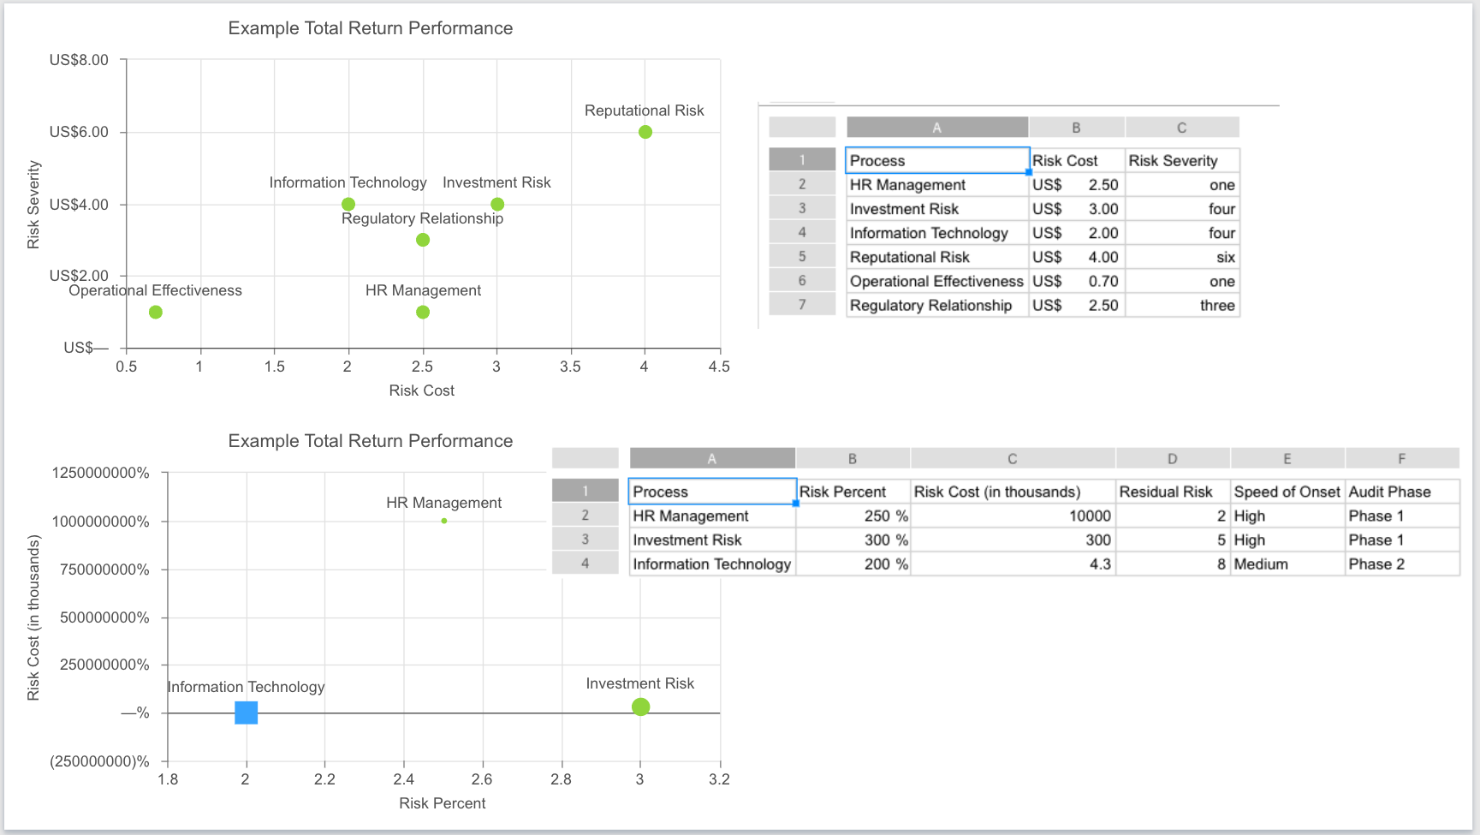This screenshot has height=835, width=1480.
Task: Click the Residual Risk header cell
Action: point(1172,492)
